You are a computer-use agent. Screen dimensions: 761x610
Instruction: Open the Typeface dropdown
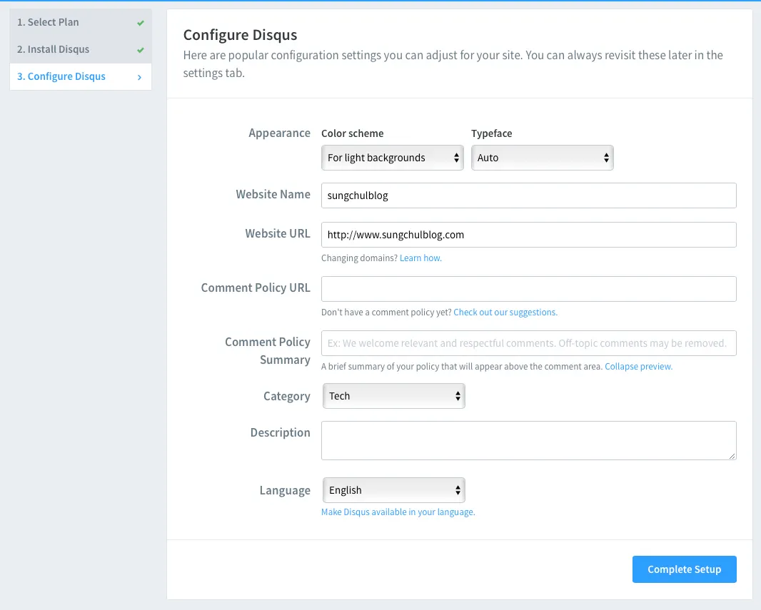pos(542,158)
